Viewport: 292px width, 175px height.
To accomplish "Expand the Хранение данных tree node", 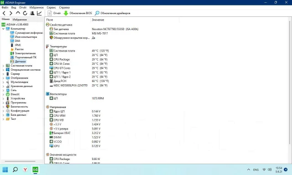I will click(3, 86).
